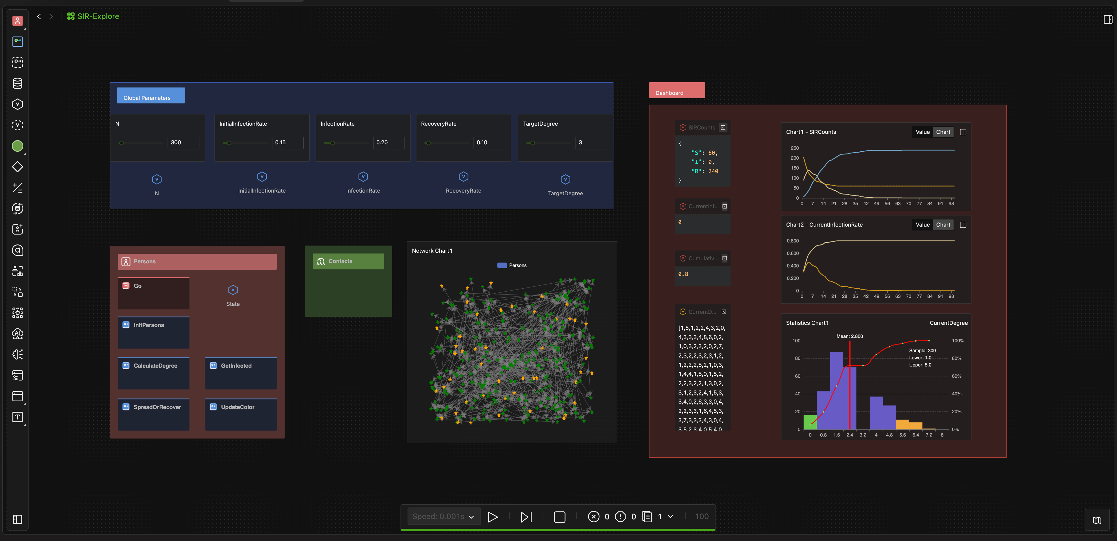The image size is (1117, 541).
Task: Adjust the N slider handle
Action: click(x=122, y=143)
